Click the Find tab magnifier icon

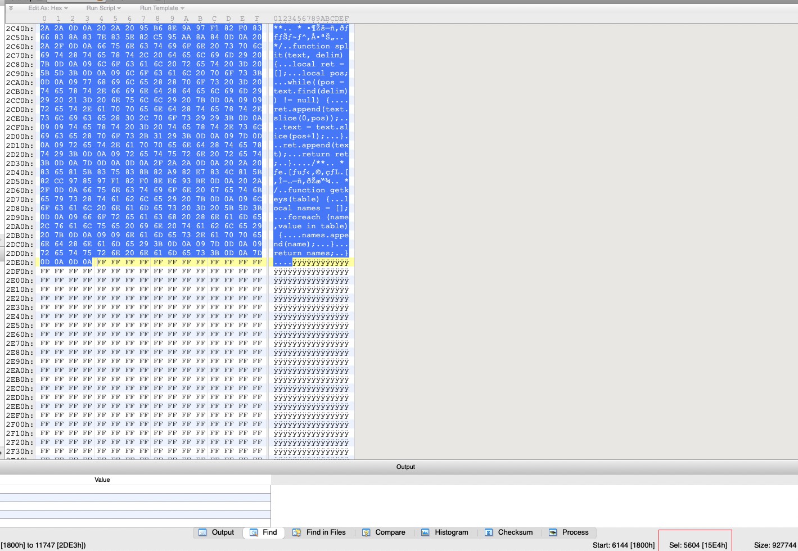pyautogui.click(x=254, y=532)
